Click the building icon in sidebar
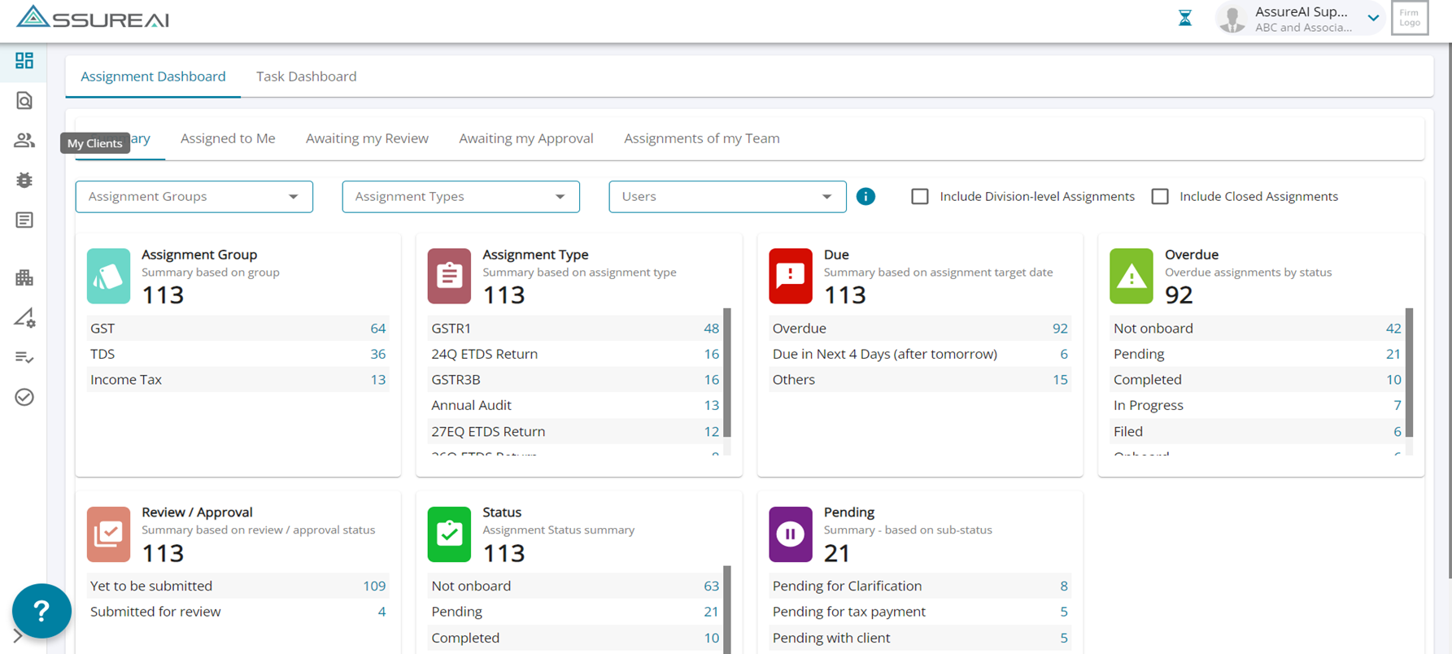 24,278
